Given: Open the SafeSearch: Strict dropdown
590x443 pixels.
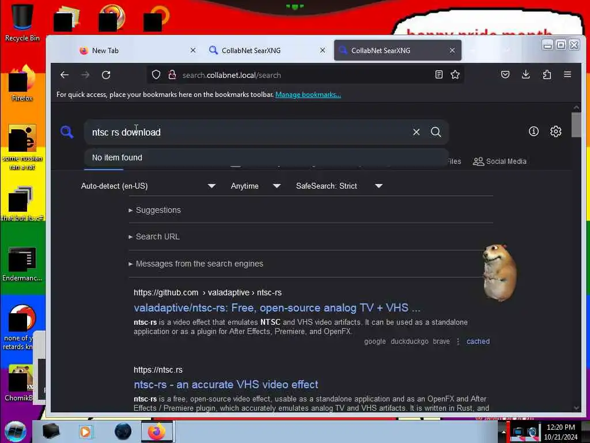Looking at the screenshot, I should [x=339, y=186].
